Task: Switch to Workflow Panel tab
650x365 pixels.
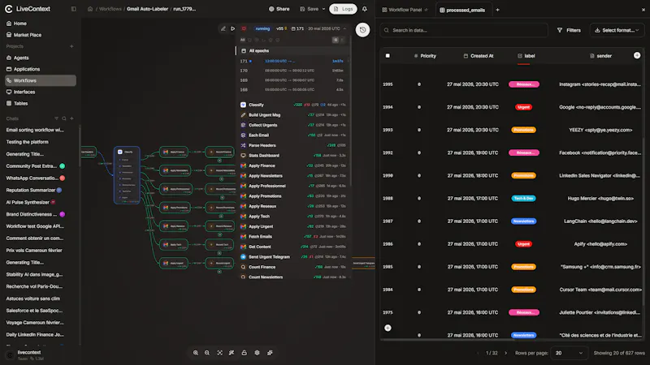Action: (x=405, y=10)
